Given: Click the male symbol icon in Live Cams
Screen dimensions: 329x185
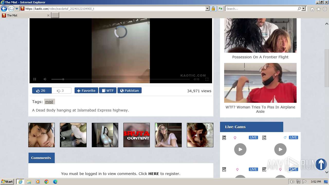Looking at the screenshot, I should [x=285, y=137].
